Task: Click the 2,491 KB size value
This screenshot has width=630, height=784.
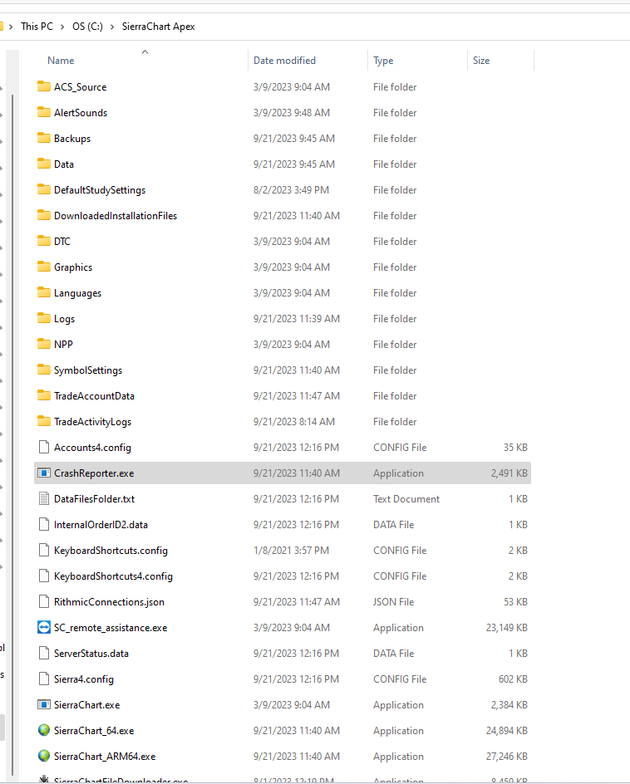Action: pyautogui.click(x=509, y=473)
